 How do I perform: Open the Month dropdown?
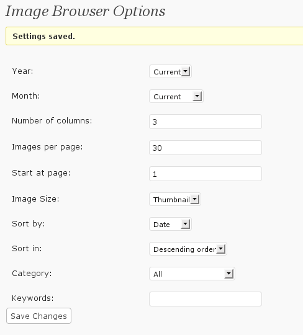click(x=176, y=96)
